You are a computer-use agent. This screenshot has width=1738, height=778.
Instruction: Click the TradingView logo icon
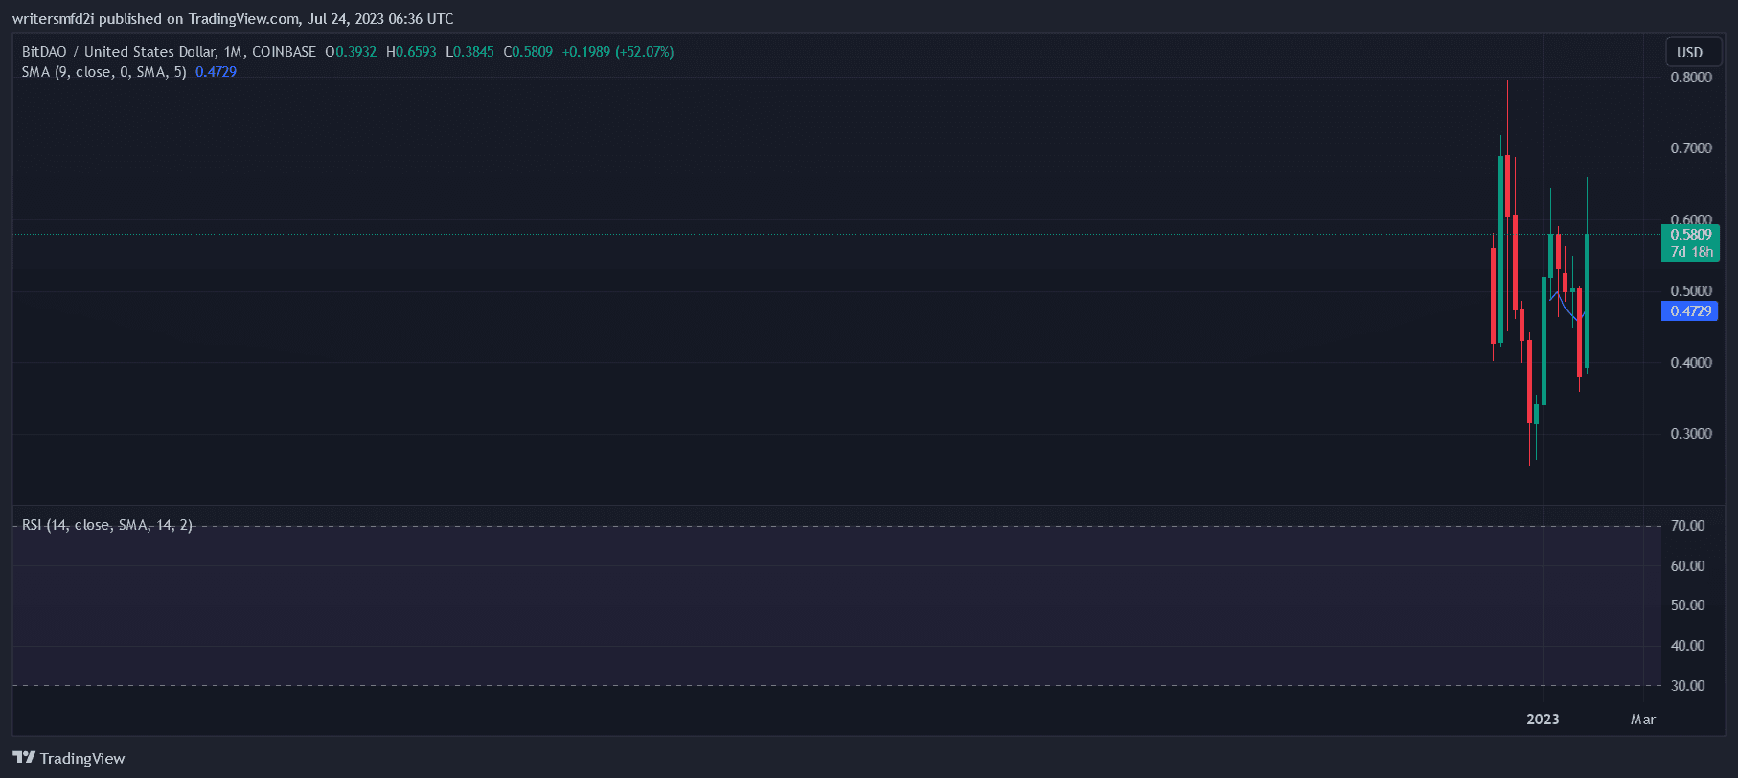24,758
